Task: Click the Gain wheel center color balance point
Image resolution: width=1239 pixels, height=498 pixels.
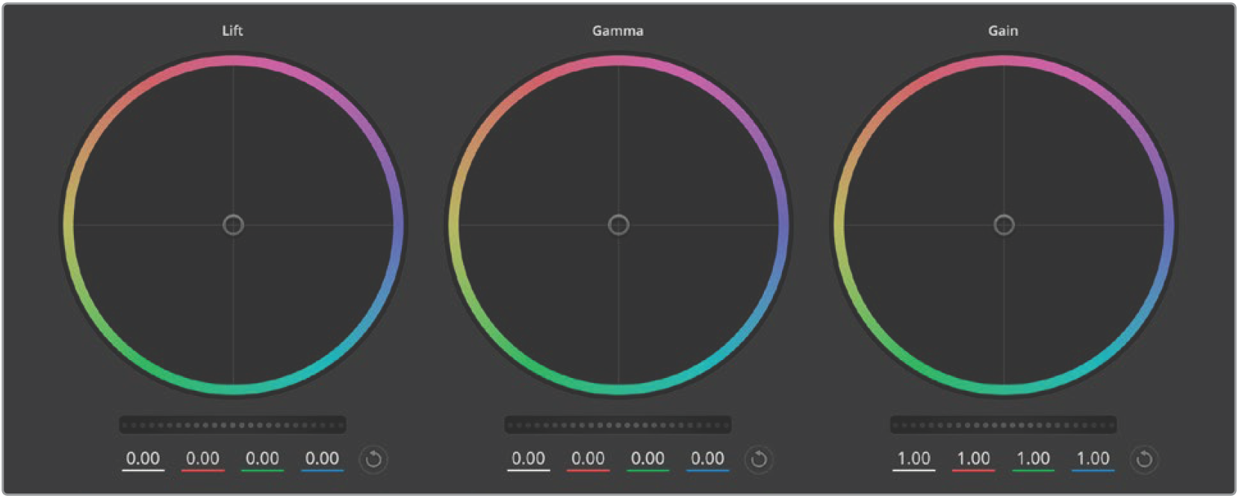Action: point(1004,224)
